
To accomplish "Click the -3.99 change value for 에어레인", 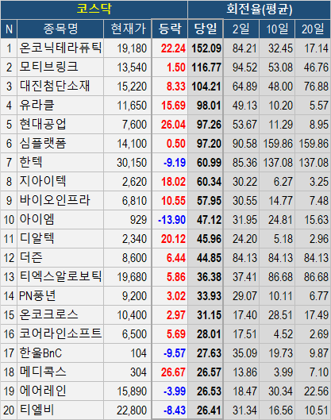I will tap(175, 391).
